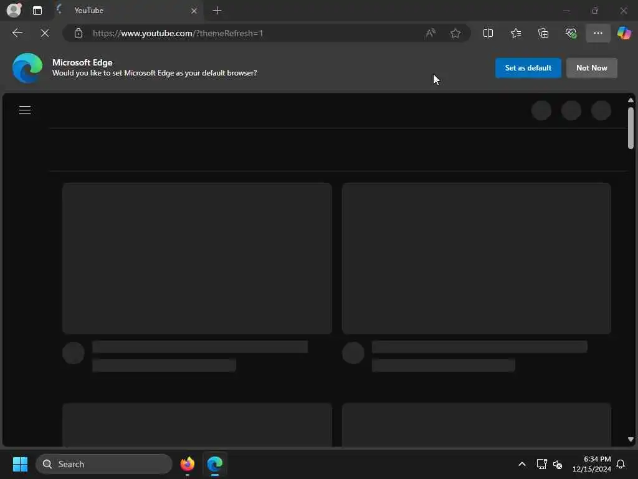Image resolution: width=638 pixels, height=479 pixels.
Task: Open Browser essentials heart icon
Action: point(571,33)
